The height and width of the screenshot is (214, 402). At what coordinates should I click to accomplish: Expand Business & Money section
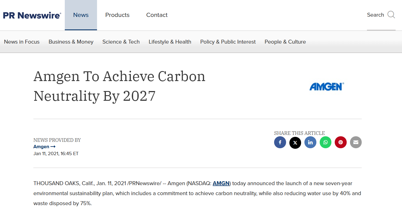(71, 42)
